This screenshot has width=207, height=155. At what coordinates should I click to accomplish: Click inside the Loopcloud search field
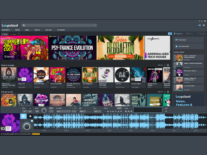[x=59, y=25]
